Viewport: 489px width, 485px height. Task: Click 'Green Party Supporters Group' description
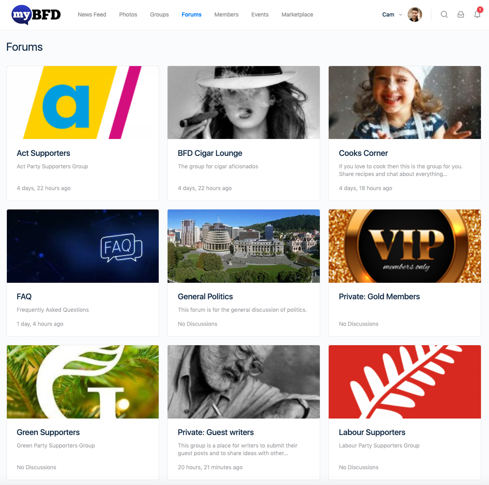pos(56,446)
